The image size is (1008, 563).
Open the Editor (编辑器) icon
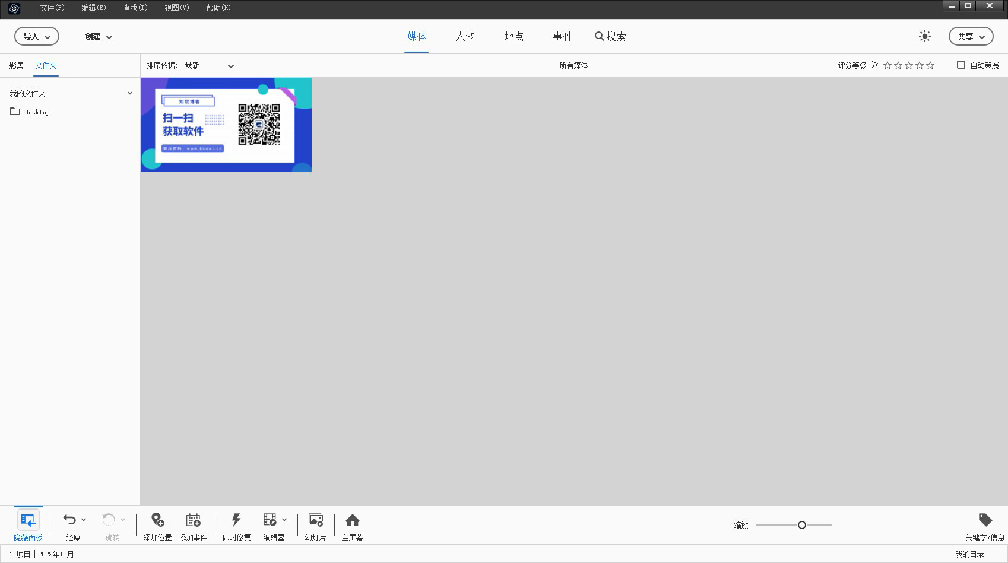tap(270, 520)
